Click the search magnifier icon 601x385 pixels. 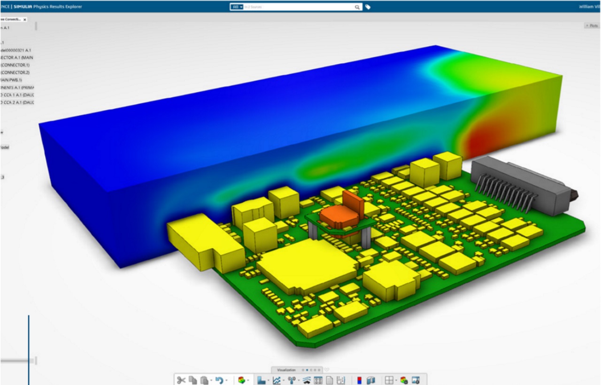coord(357,7)
